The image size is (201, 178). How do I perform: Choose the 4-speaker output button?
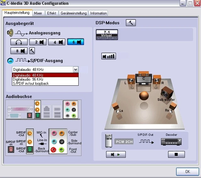pos(57,42)
